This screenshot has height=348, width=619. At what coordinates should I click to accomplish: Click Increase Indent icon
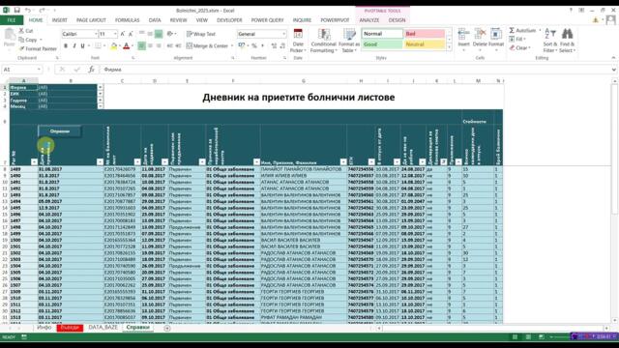(178, 45)
